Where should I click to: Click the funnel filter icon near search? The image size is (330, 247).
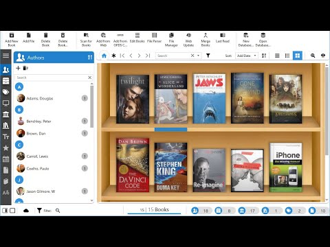[208, 56]
